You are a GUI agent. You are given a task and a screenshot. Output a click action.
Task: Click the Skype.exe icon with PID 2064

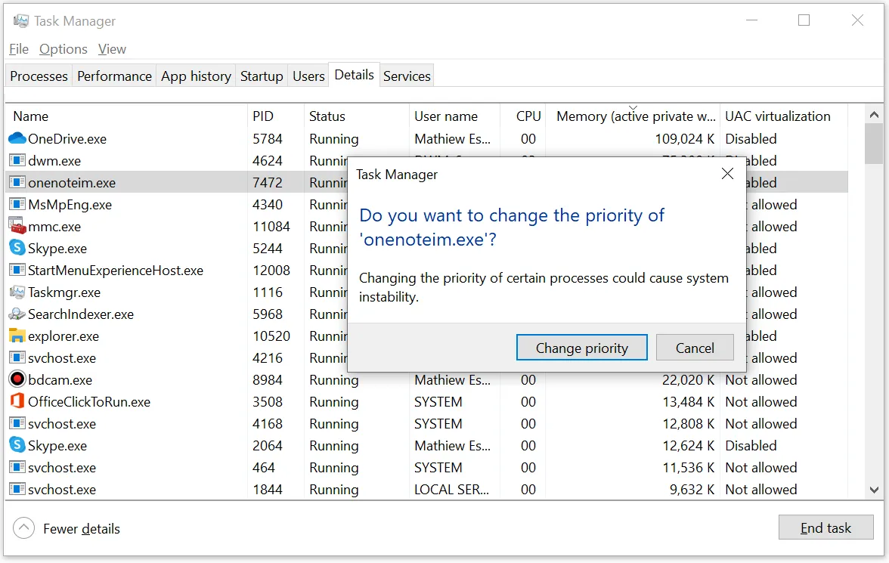(17, 445)
